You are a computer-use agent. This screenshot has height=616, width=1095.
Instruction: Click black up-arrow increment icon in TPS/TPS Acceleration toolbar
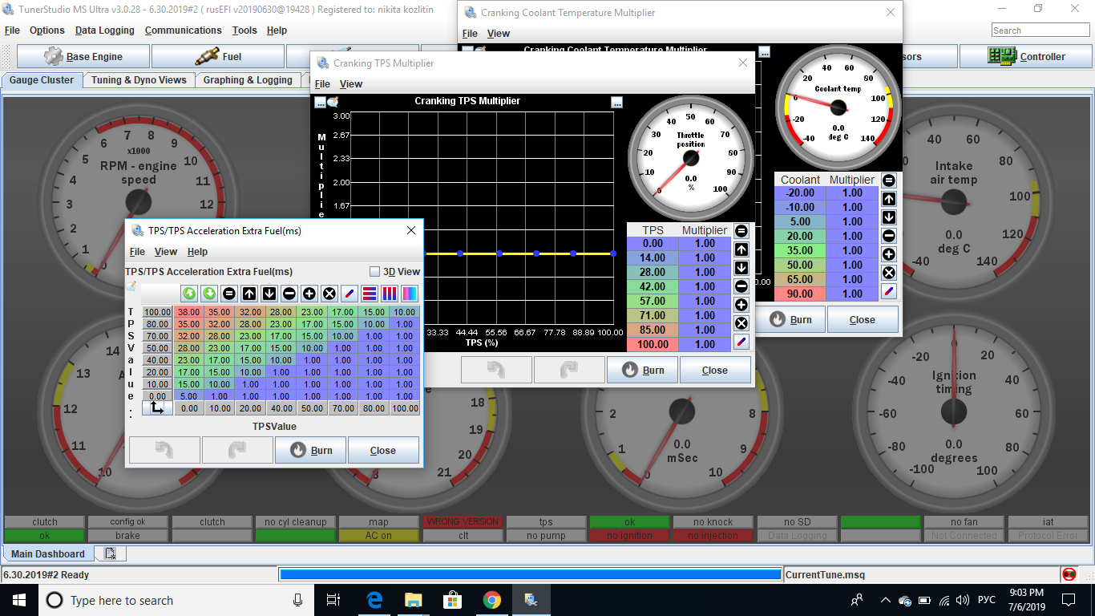tap(249, 294)
